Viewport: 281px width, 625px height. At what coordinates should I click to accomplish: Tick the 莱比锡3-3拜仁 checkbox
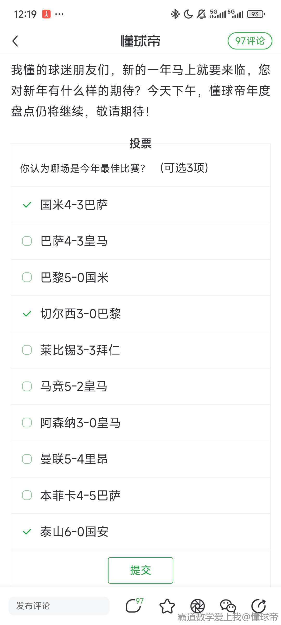pyautogui.click(x=27, y=350)
